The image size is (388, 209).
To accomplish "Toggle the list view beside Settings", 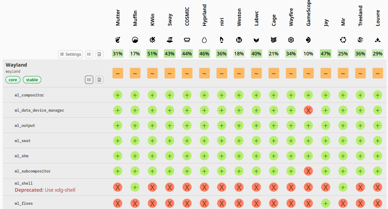I will click(89, 54).
